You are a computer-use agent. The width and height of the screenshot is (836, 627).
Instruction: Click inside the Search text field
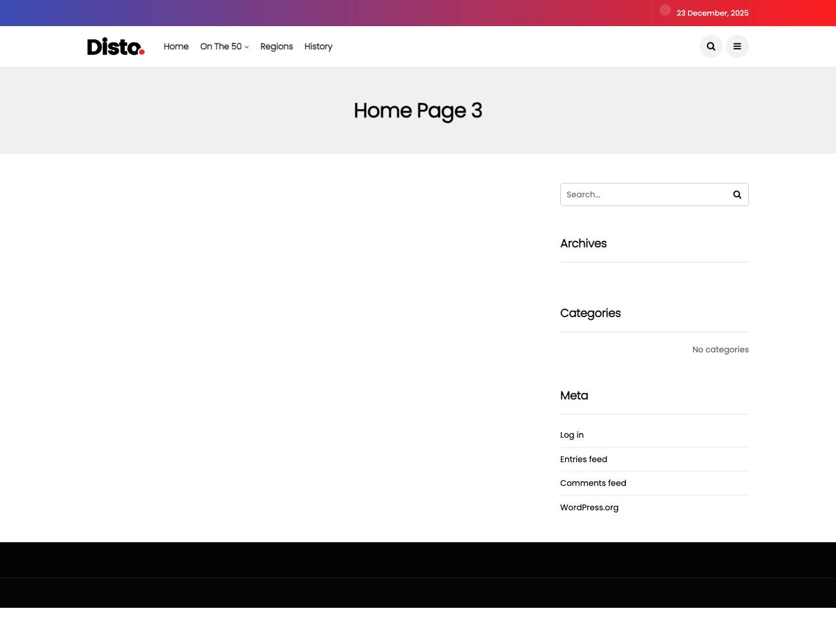[x=639, y=194]
